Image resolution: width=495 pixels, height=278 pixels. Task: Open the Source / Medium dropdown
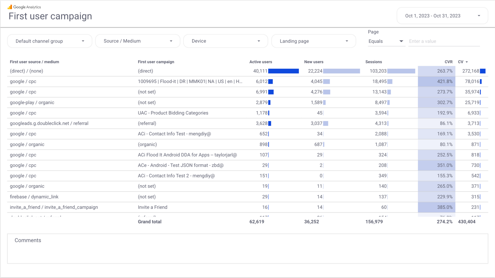[138, 41]
